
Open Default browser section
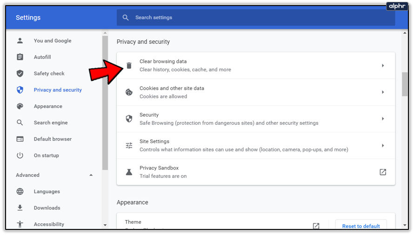[53, 139]
